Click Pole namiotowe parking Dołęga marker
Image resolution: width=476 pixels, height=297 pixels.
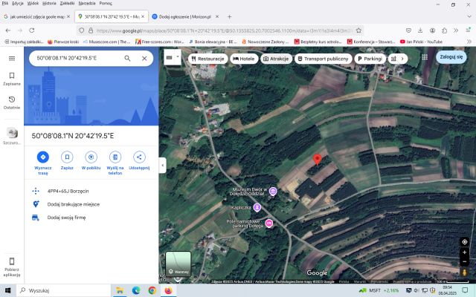269,223
